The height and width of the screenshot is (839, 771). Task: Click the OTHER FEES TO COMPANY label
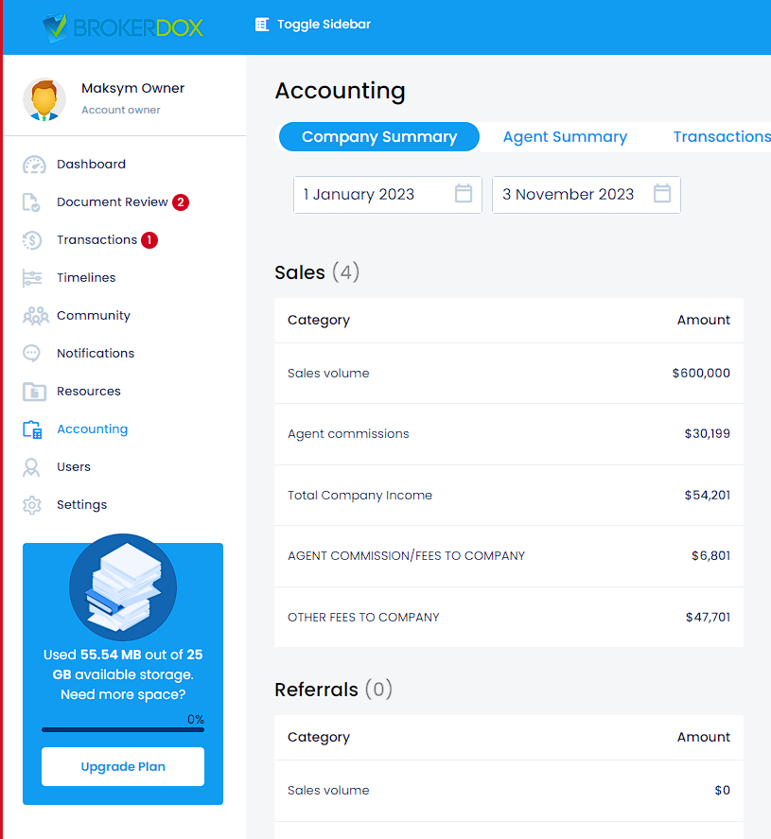[363, 618]
